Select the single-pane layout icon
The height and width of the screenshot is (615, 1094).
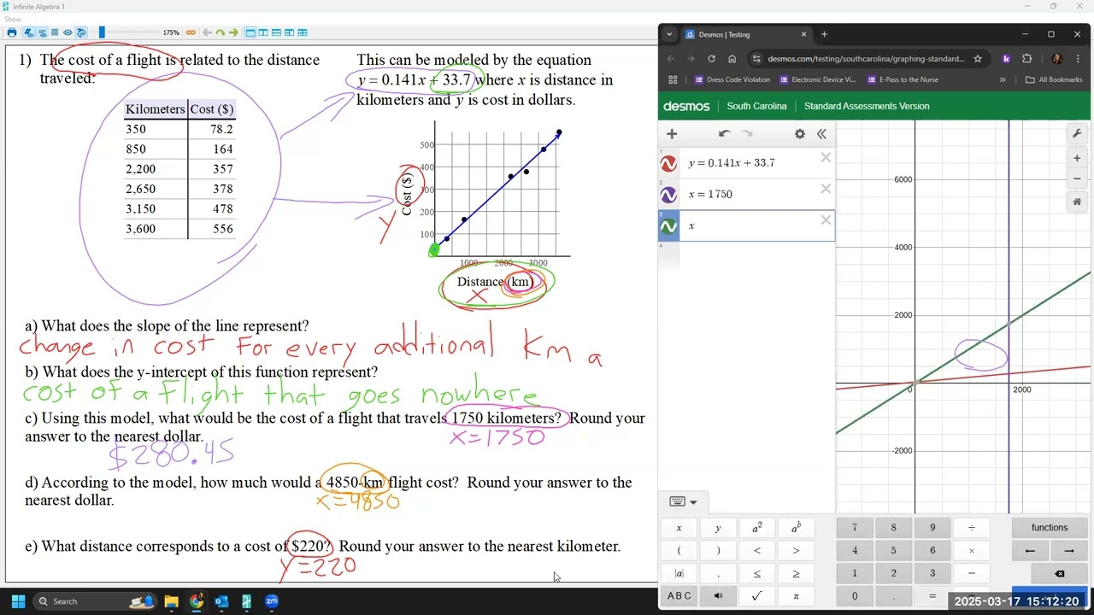coord(250,32)
